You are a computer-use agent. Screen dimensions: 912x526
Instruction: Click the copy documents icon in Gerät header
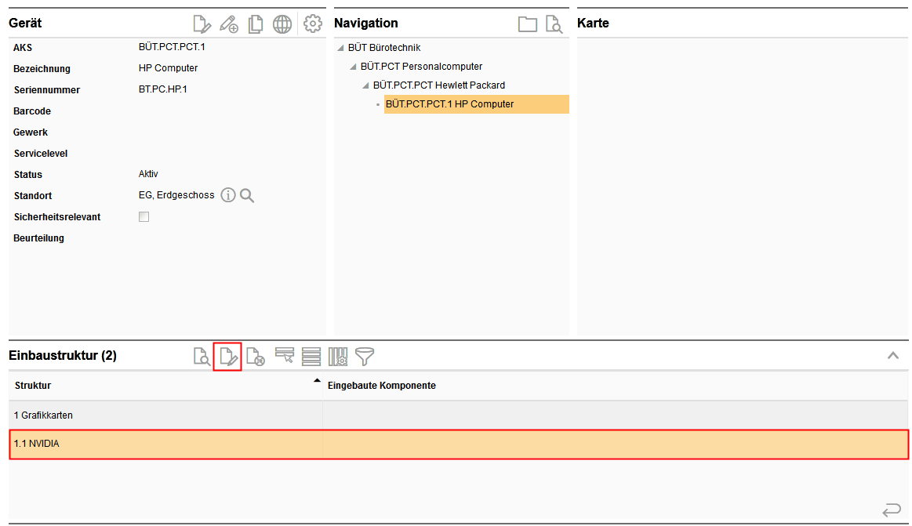[x=255, y=24]
